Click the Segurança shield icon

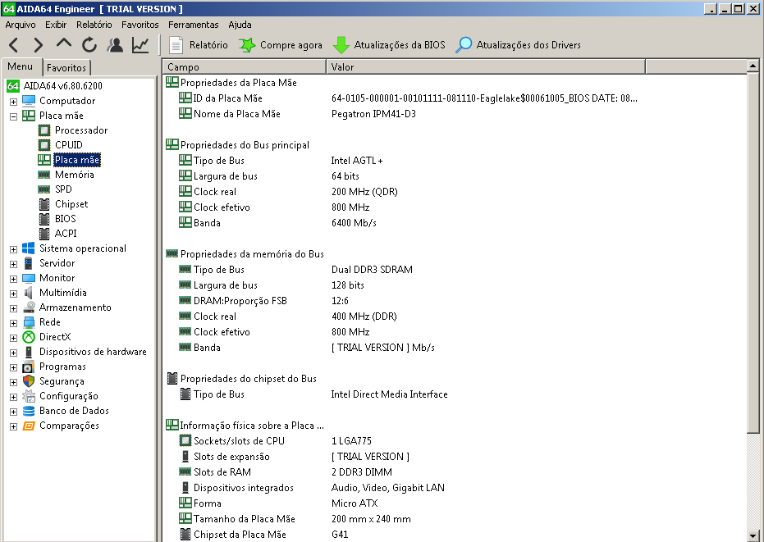pos(29,381)
